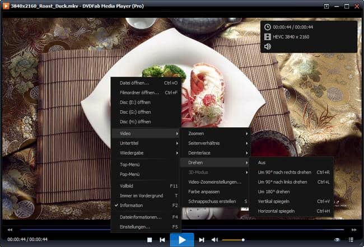
Task: Click the Stop playback icon
Action: [x=150, y=240]
